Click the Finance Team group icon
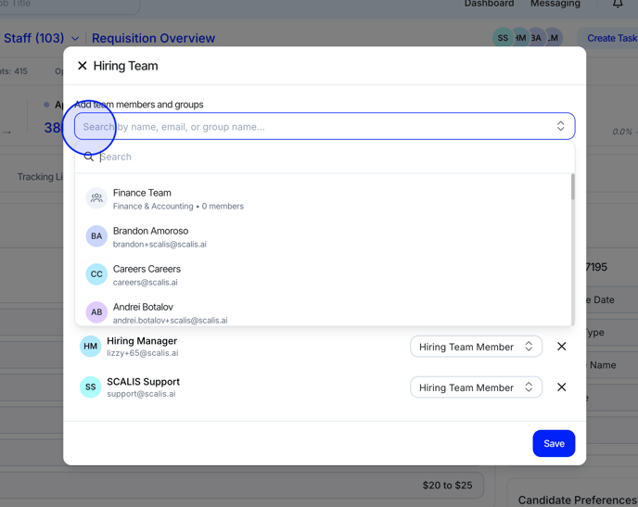The image size is (638, 507). [96, 198]
